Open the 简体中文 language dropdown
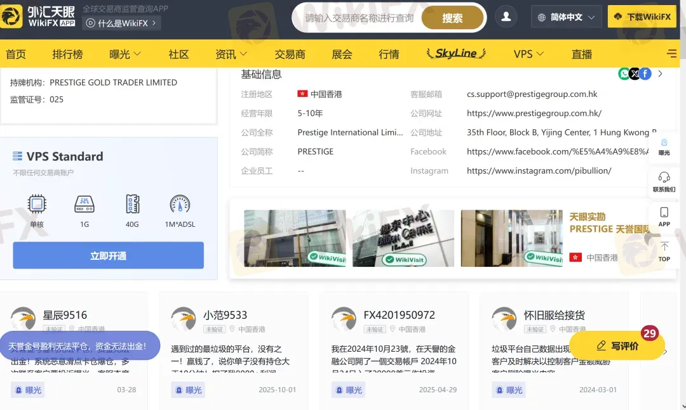This screenshot has height=410, width=686. click(566, 18)
